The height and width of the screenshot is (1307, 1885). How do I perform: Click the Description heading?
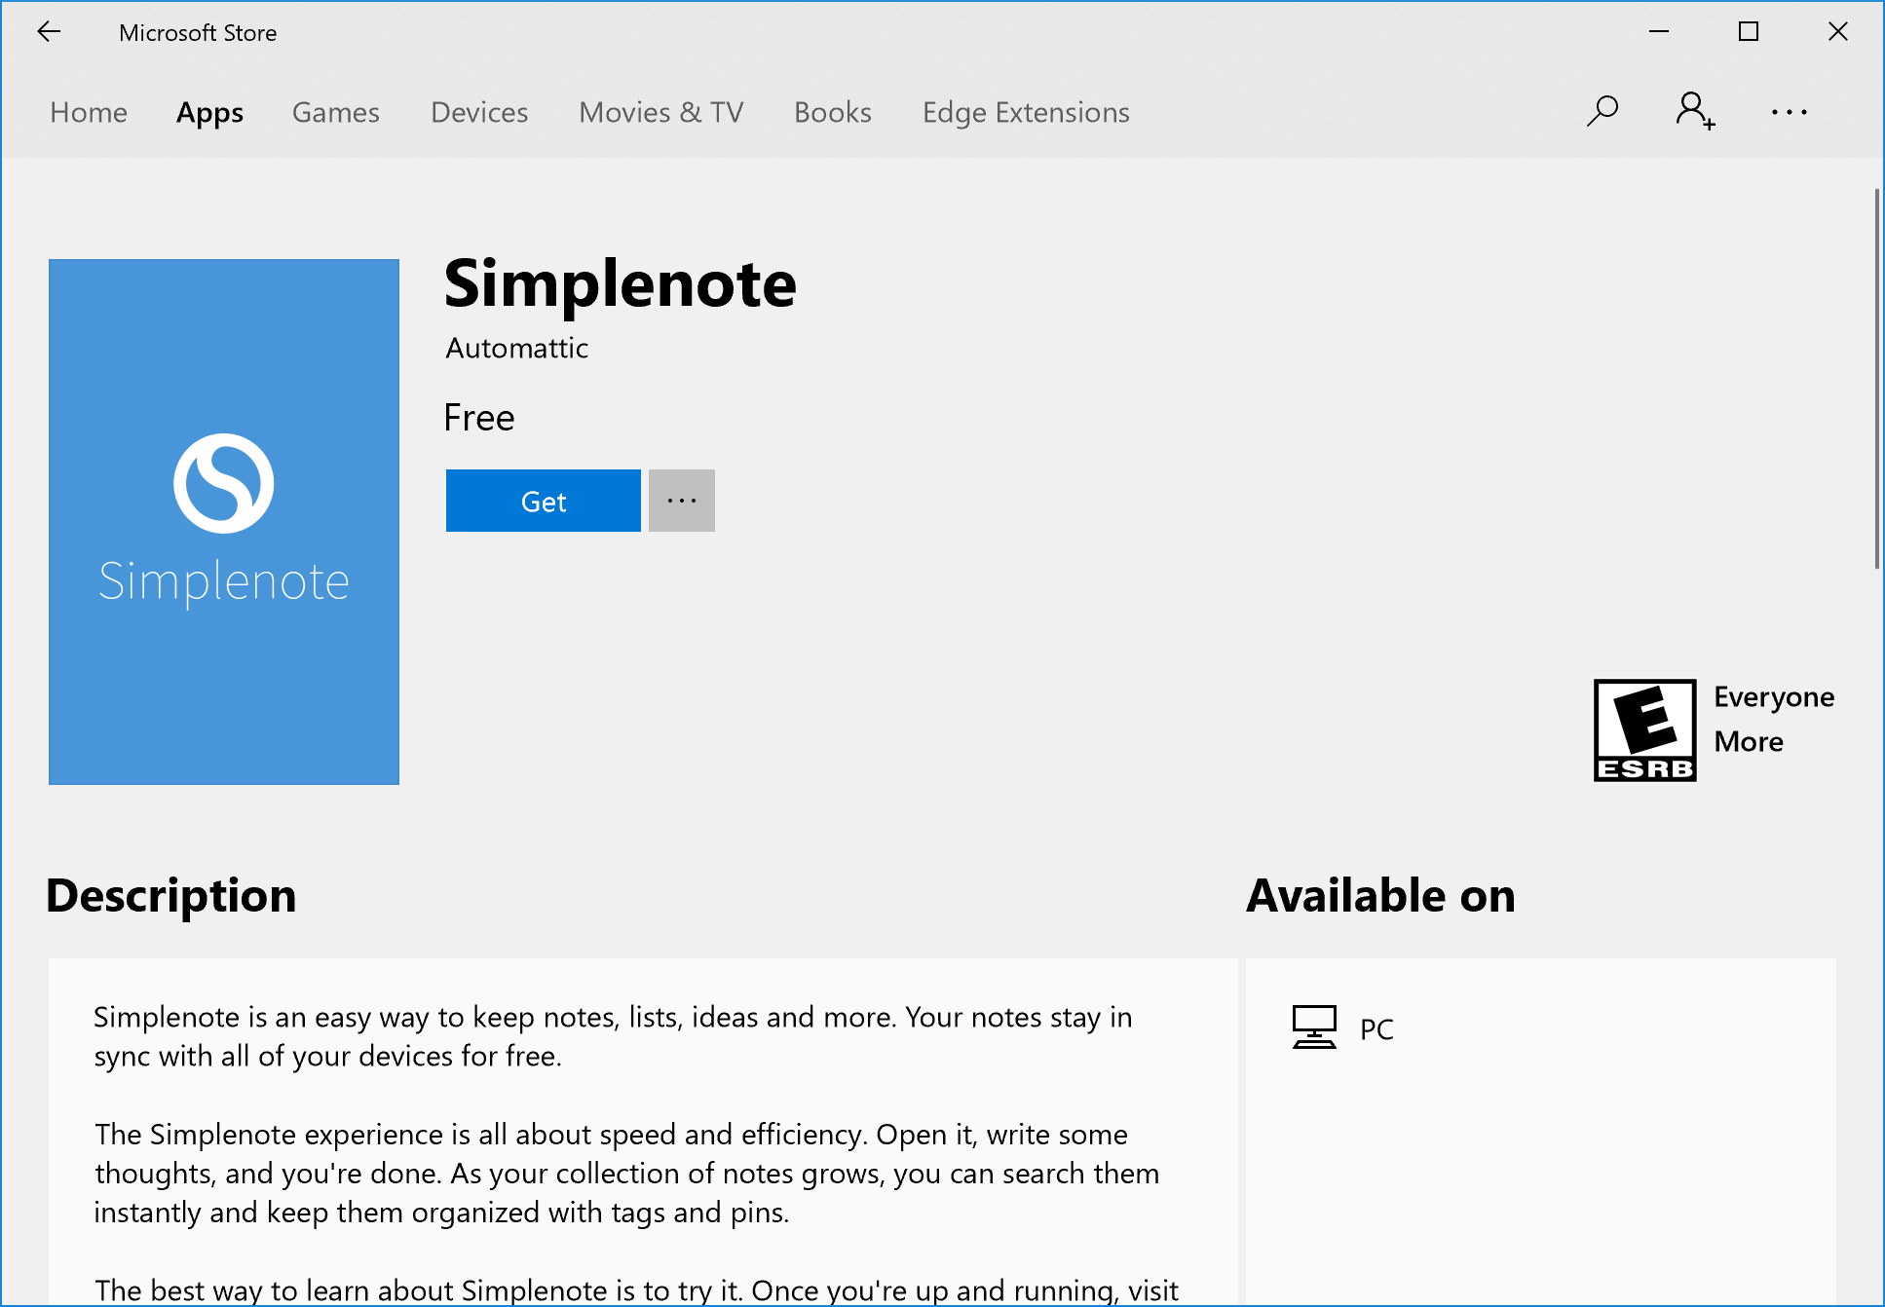[x=170, y=895]
